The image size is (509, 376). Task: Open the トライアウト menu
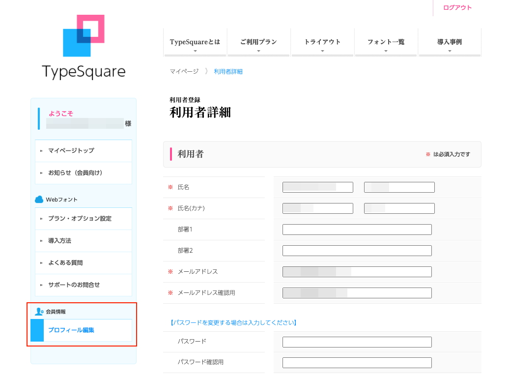pyautogui.click(x=322, y=42)
